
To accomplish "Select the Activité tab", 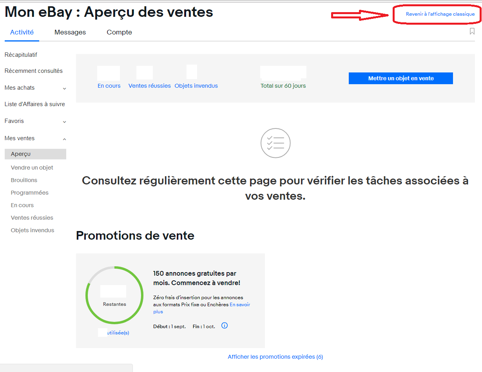I will (22, 33).
